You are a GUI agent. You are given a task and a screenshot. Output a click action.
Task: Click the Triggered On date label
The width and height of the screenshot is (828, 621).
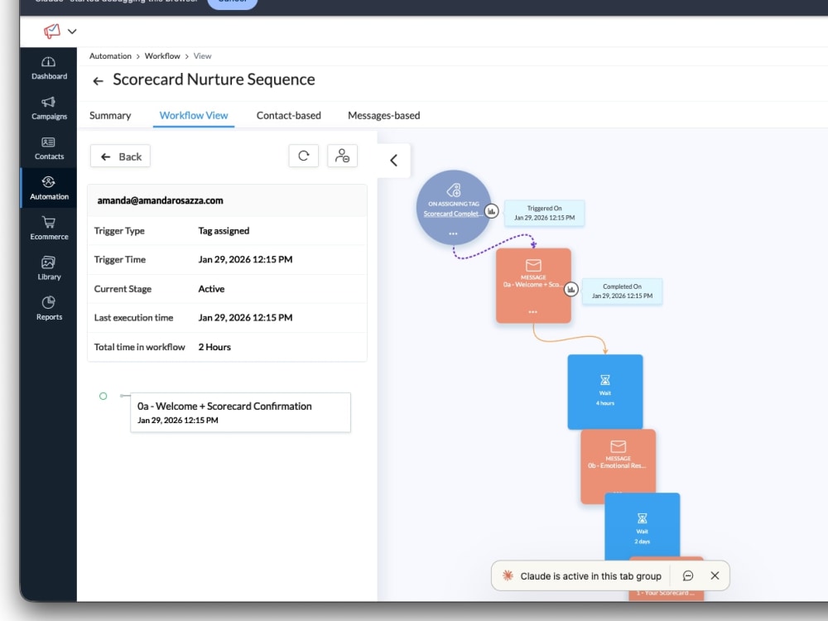[545, 213]
